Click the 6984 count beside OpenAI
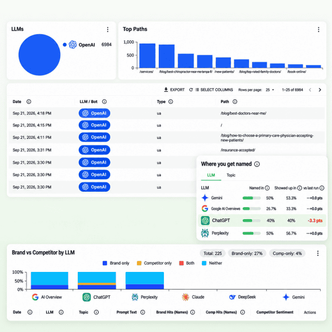The image size is (332, 332). coord(106,45)
